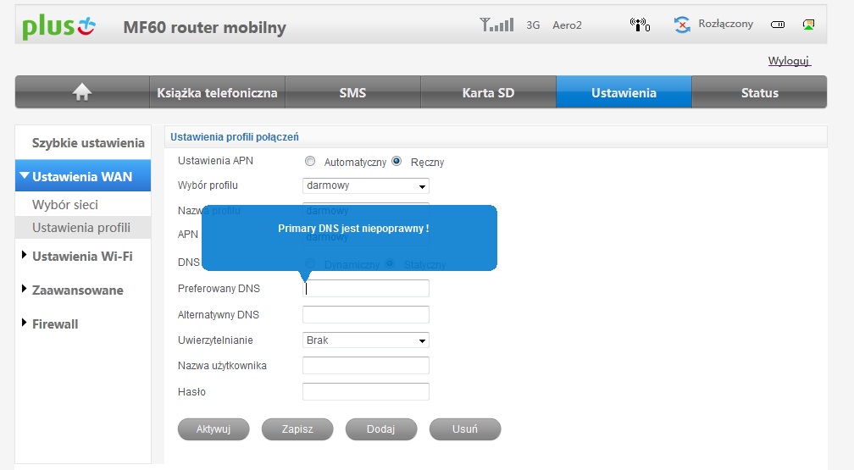Click the Preferowany DNS input field
The height and width of the screenshot is (470, 854).
[366, 289]
